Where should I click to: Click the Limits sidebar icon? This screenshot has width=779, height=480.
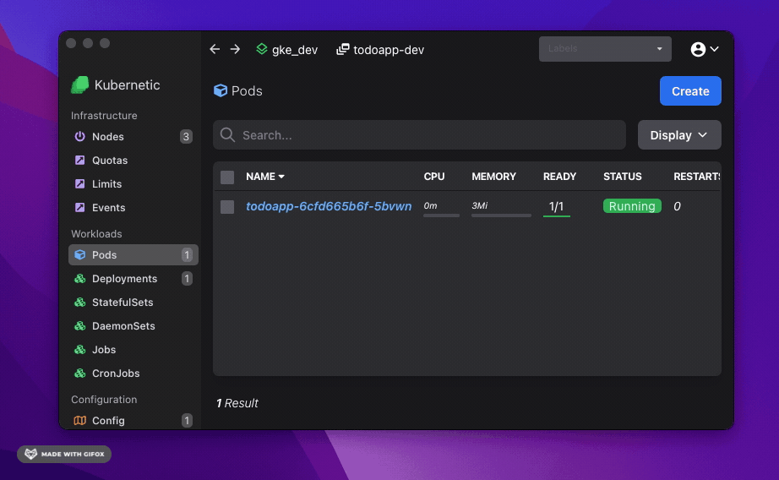pos(79,184)
